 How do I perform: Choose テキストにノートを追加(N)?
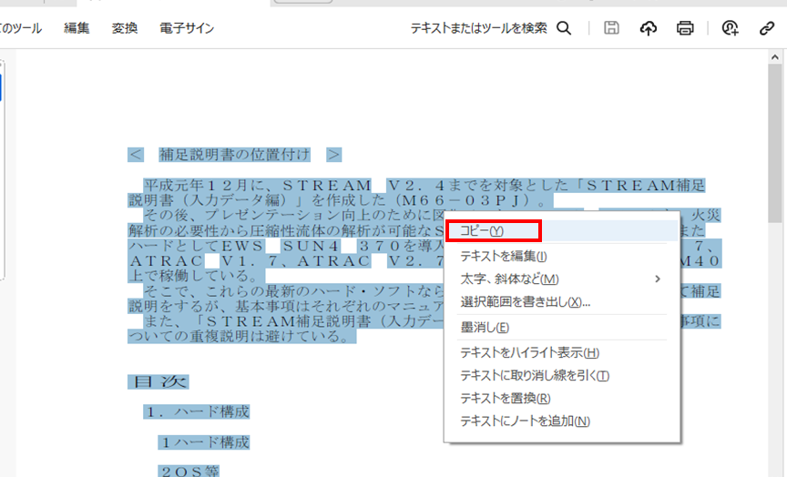562,421
